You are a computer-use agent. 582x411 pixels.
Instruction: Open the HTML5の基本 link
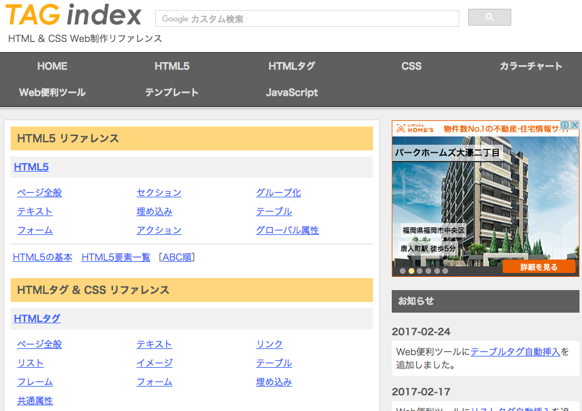click(43, 257)
